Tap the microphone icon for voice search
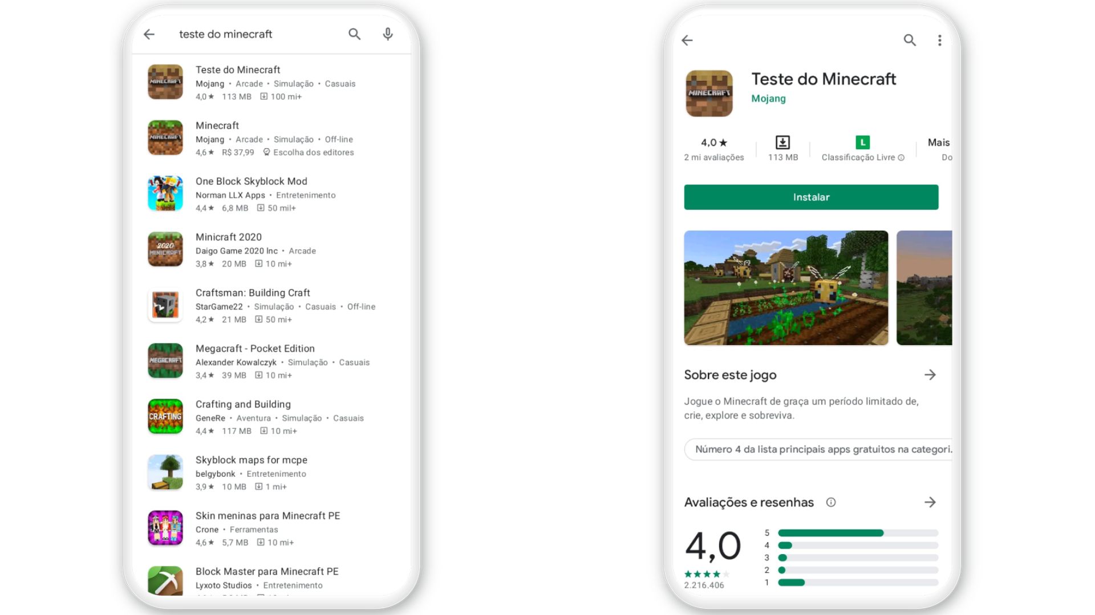Viewport: 1095px width, 615px height. 388,32
